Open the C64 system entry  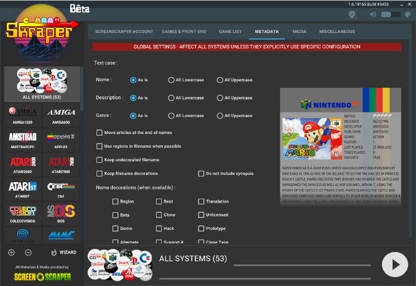[61, 189]
